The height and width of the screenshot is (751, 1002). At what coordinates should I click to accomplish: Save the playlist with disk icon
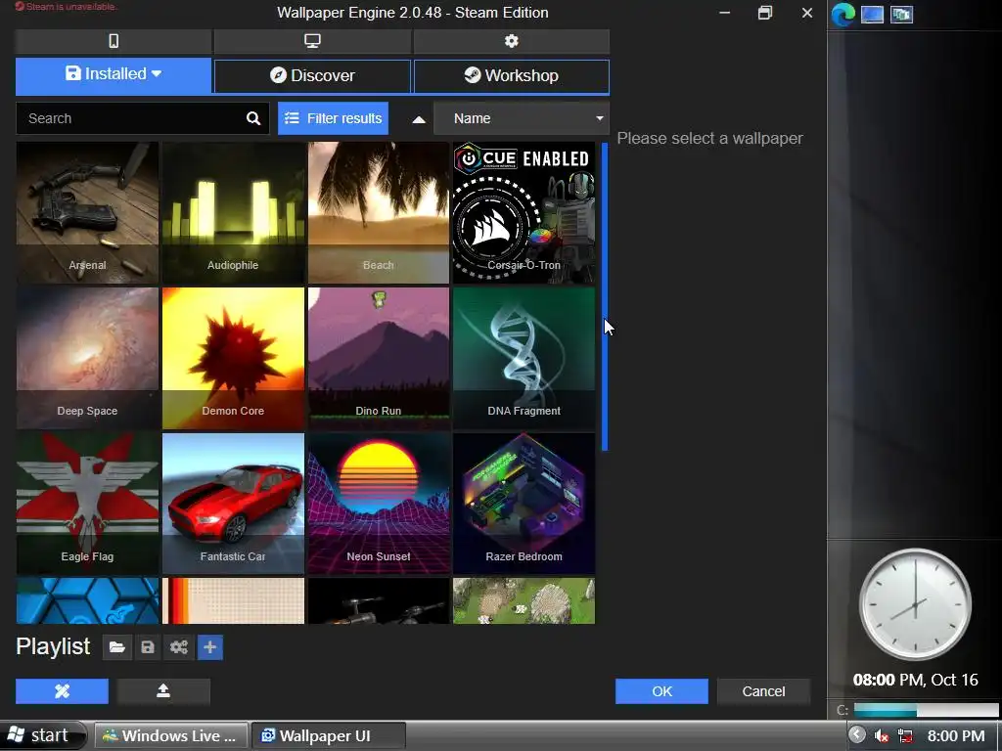point(148,647)
